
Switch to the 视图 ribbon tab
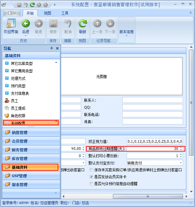tap(47, 13)
